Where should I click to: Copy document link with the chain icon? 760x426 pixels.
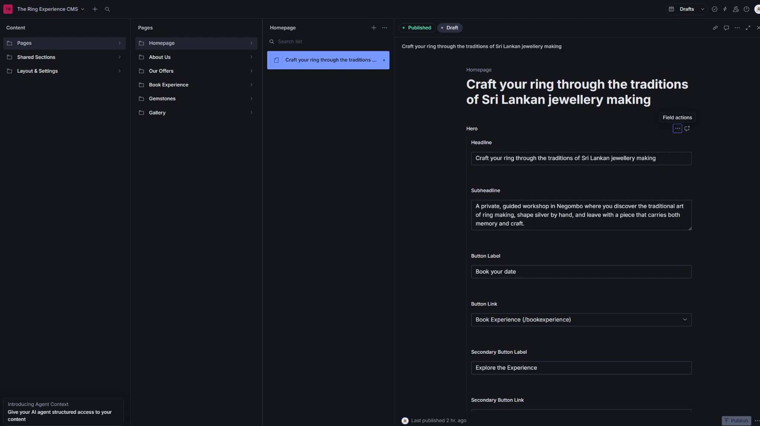pyautogui.click(x=715, y=28)
